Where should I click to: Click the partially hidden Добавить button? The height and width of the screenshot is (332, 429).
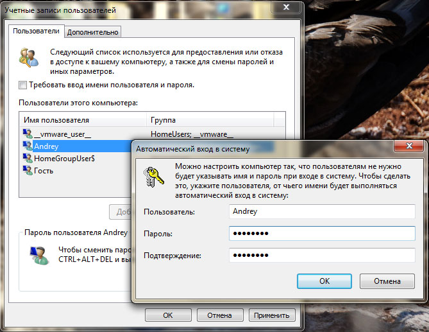[121, 212]
